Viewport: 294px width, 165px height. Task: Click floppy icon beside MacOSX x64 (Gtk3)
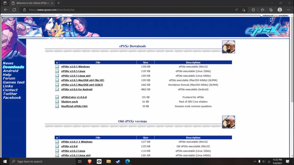point(57,85)
